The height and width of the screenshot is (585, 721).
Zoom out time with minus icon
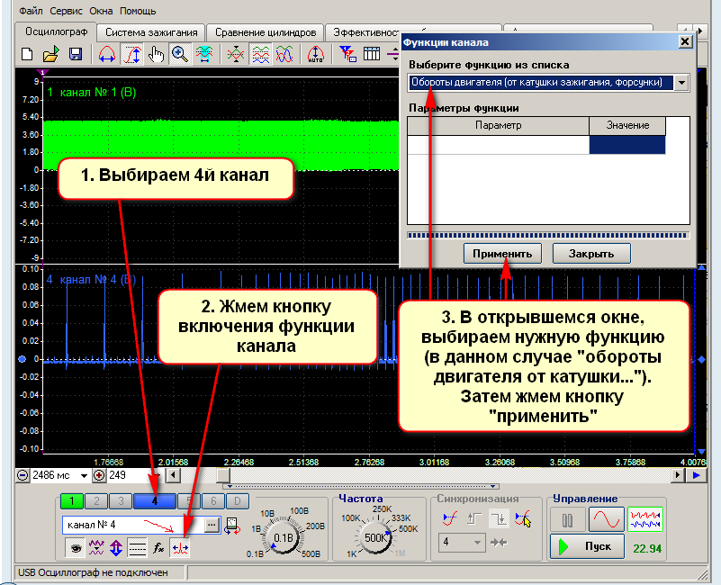[23, 475]
